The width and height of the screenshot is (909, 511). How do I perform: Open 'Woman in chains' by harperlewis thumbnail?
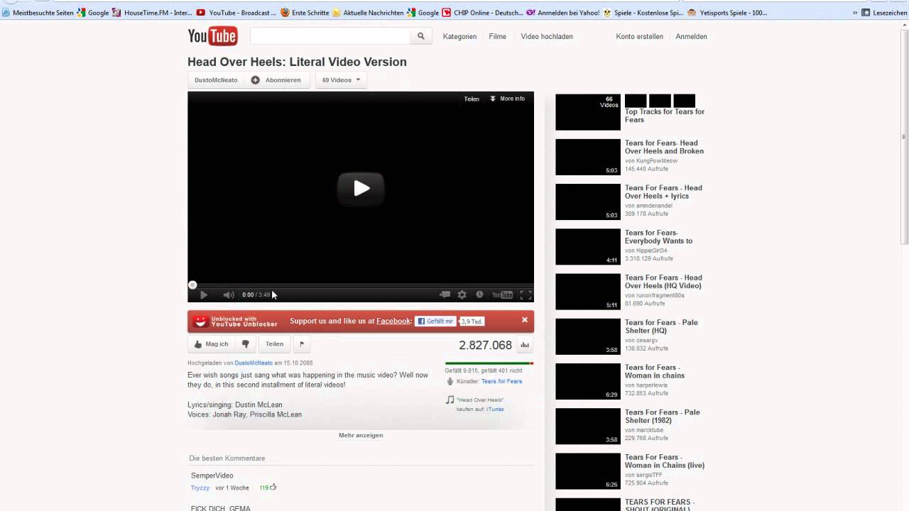pyautogui.click(x=588, y=381)
